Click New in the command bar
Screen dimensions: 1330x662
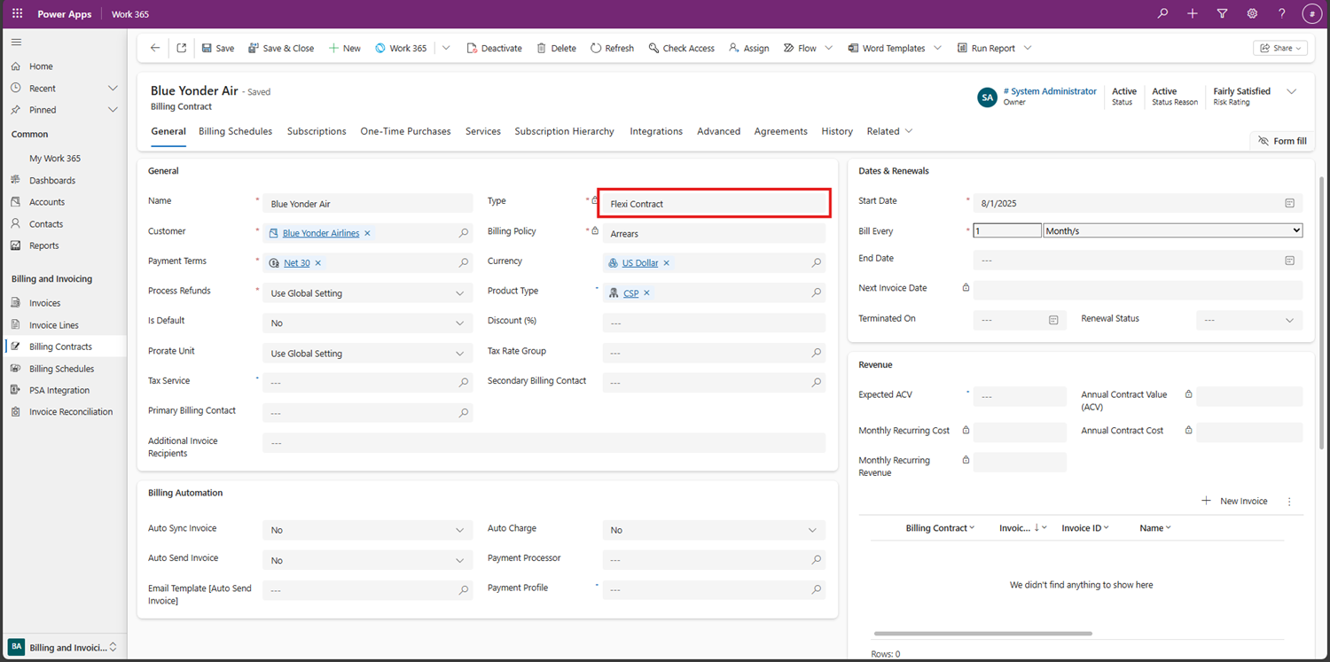344,48
